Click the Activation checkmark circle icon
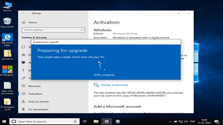The height and width of the screenshot is (125, 223). (x=23, y=94)
